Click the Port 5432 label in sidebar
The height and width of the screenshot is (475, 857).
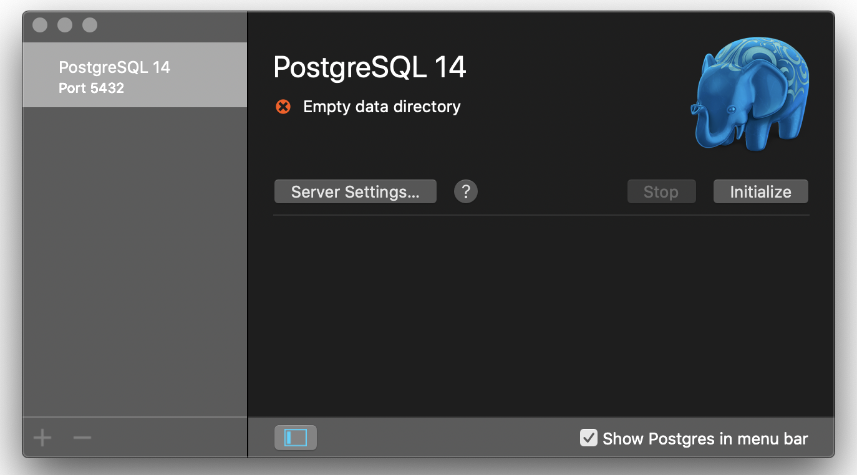[x=91, y=88]
